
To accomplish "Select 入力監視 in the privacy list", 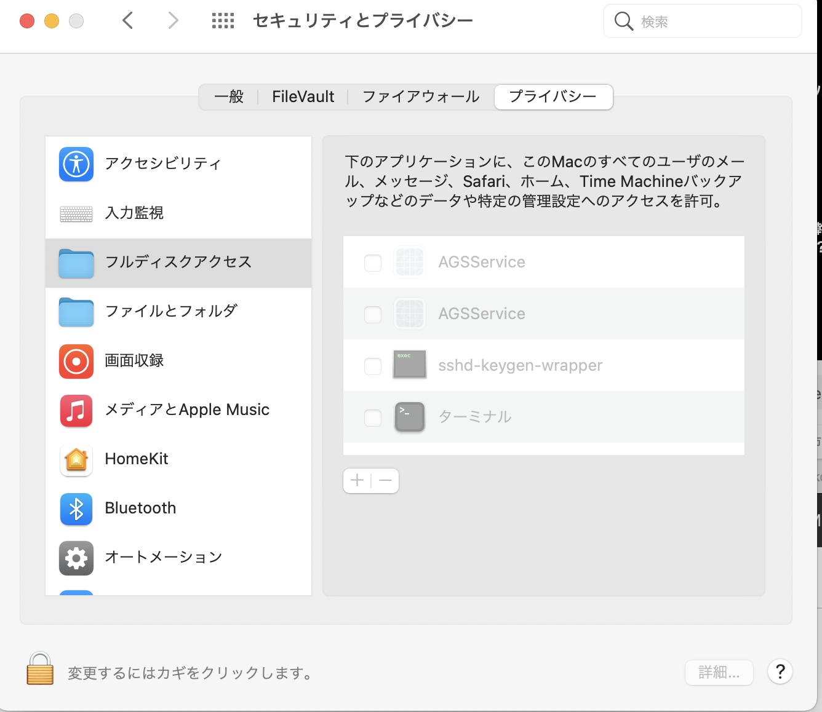I will (x=178, y=213).
